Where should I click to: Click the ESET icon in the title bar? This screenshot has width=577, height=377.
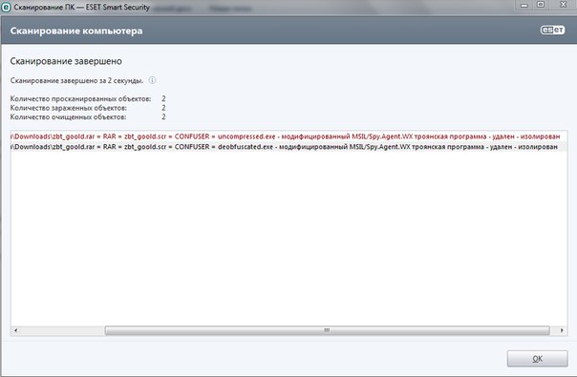7,8
